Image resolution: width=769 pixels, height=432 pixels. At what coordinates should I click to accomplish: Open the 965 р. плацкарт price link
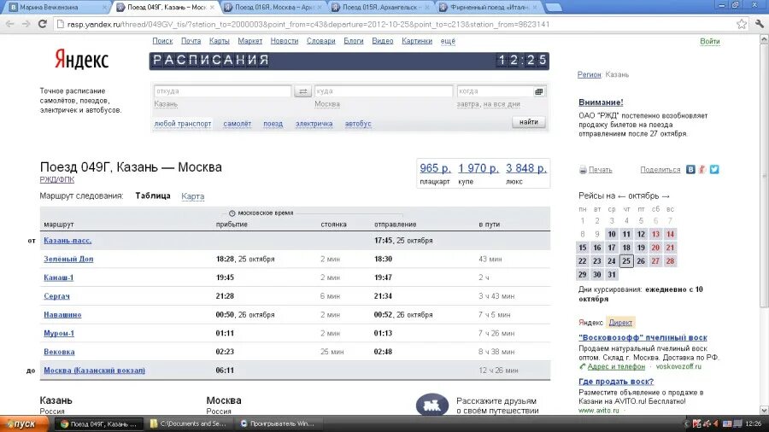click(x=435, y=168)
